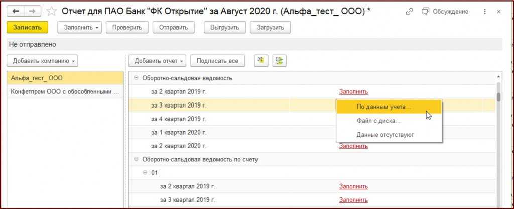Select row за 2 квартал 2020 г.
This screenshot has height=209, width=514.
click(313, 146)
